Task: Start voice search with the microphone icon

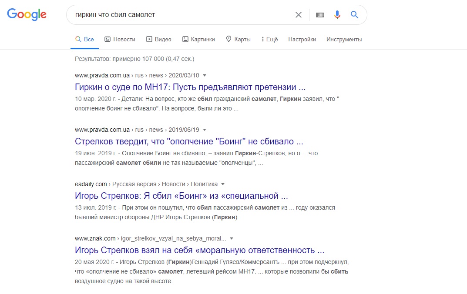Action: (337, 15)
